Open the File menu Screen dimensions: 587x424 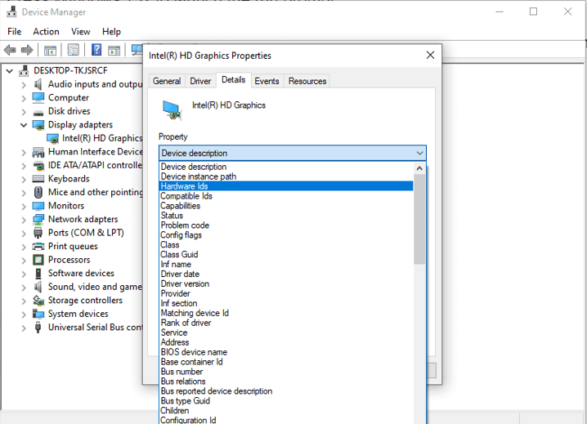(14, 31)
